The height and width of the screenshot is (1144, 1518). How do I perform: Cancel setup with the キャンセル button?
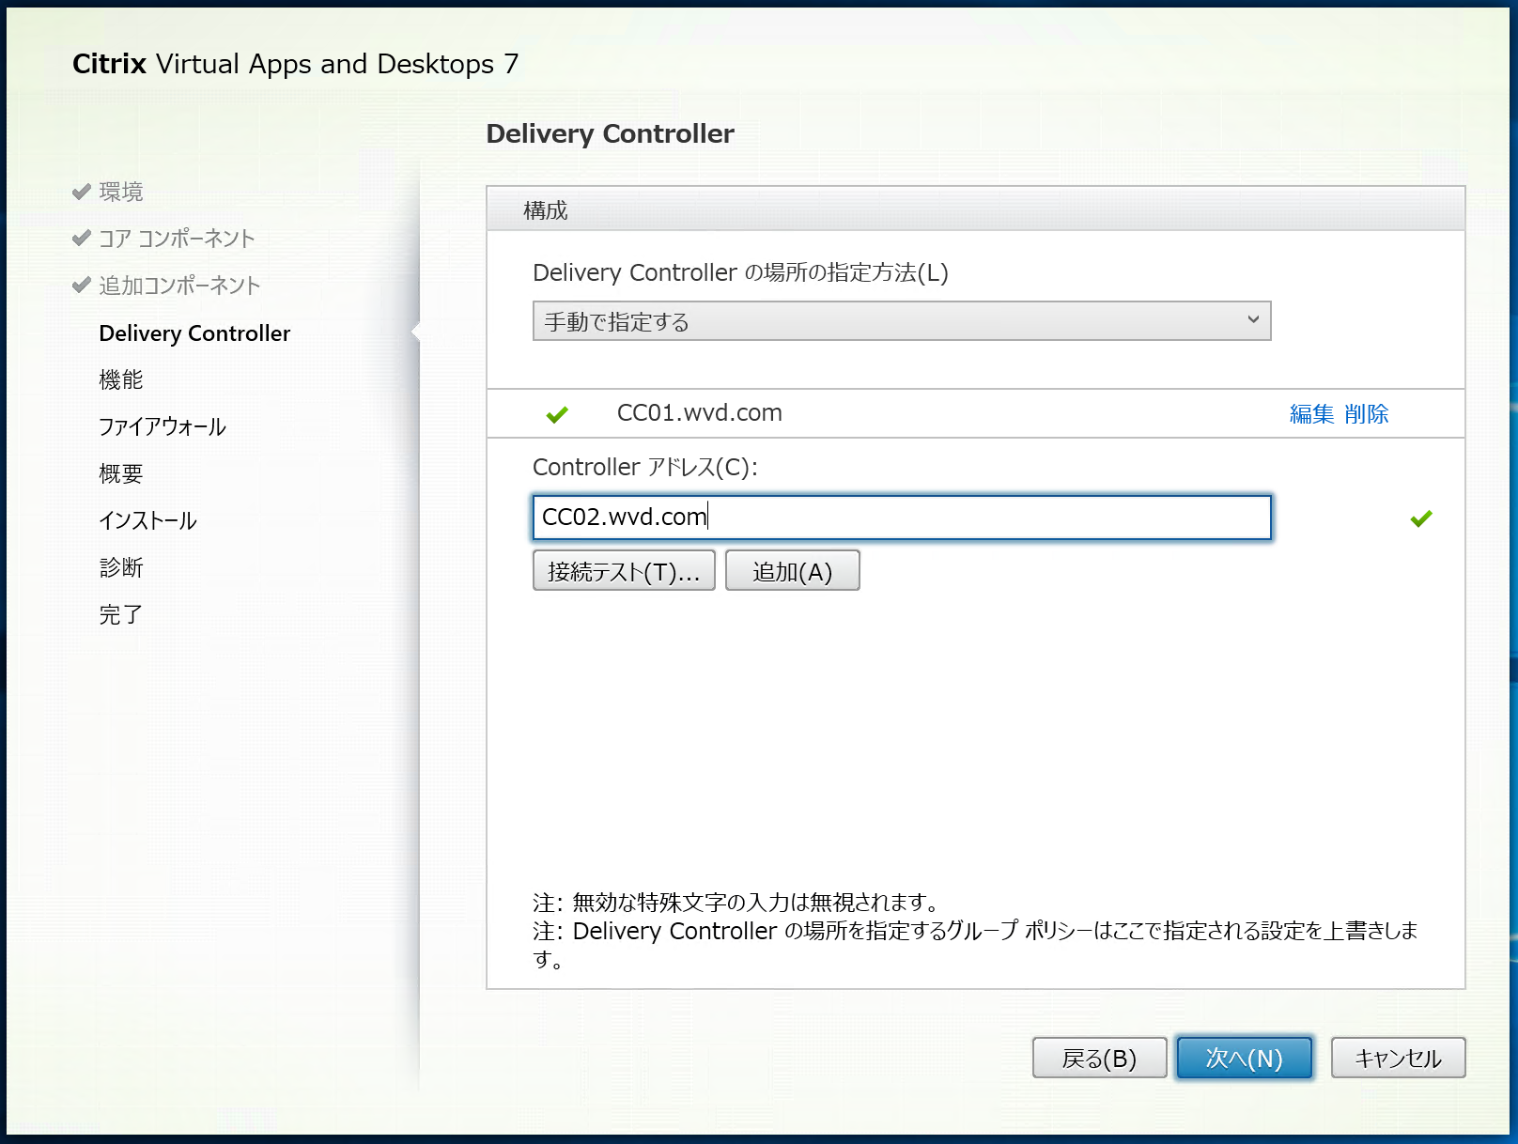click(x=1398, y=1058)
